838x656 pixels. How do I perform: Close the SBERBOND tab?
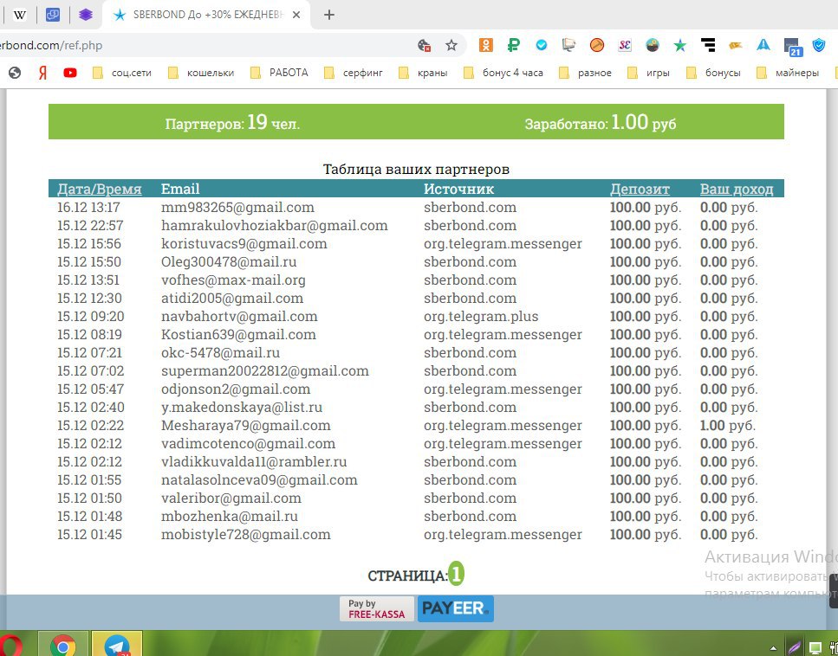click(297, 15)
